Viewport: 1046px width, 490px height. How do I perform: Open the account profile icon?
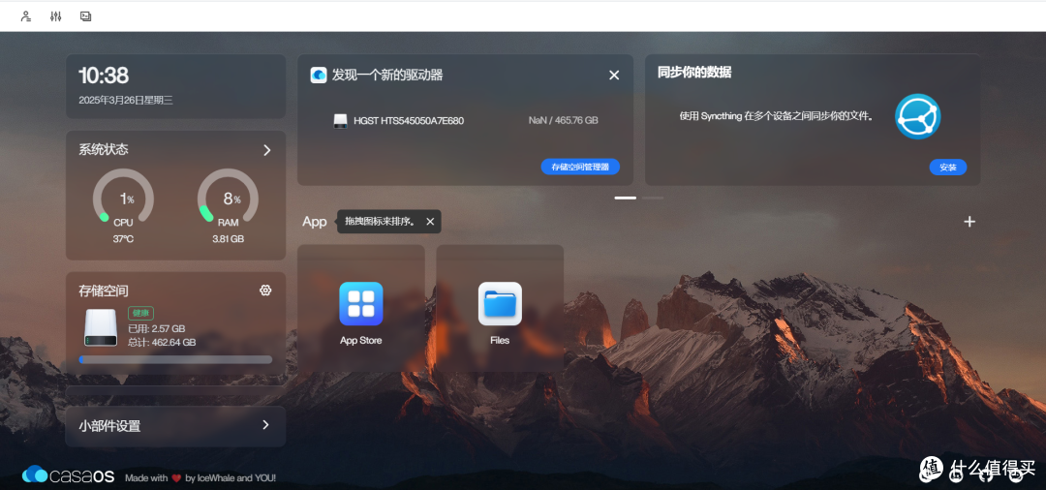click(26, 16)
